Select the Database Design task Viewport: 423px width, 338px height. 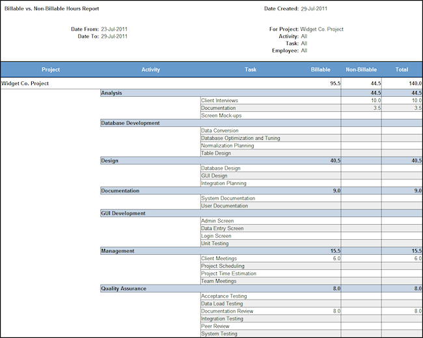pos(221,168)
